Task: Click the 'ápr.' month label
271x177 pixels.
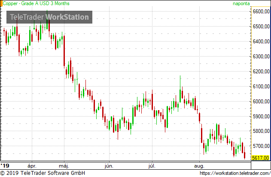Action: point(32,166)
